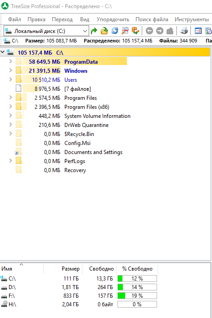212x318 pixels.
Task: Click the D:\ 14 % free bar
Action: pos(137,287)
